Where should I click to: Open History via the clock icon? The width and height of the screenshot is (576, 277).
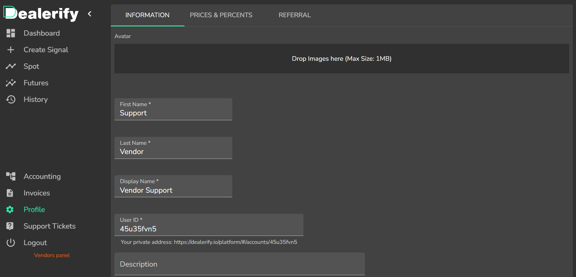tap(11, 99)
